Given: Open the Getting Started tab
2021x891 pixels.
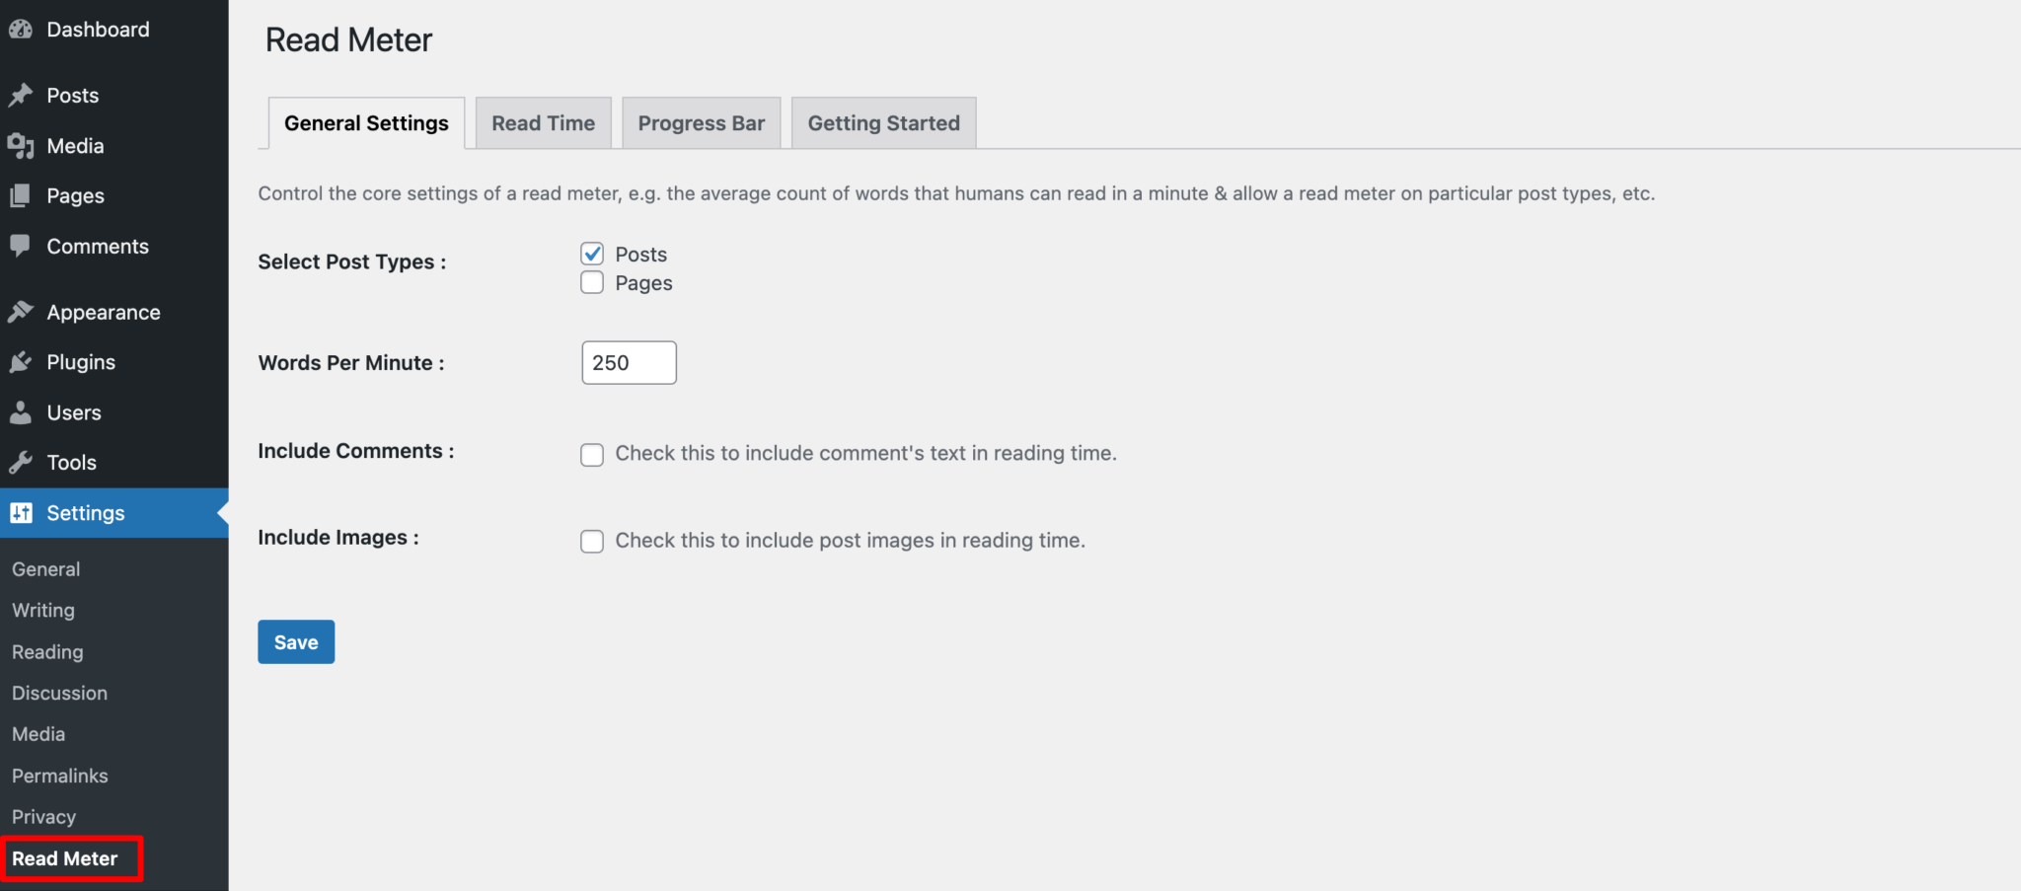Looking at the screenshot, I should pyautogui.click(x=883, y=122).
